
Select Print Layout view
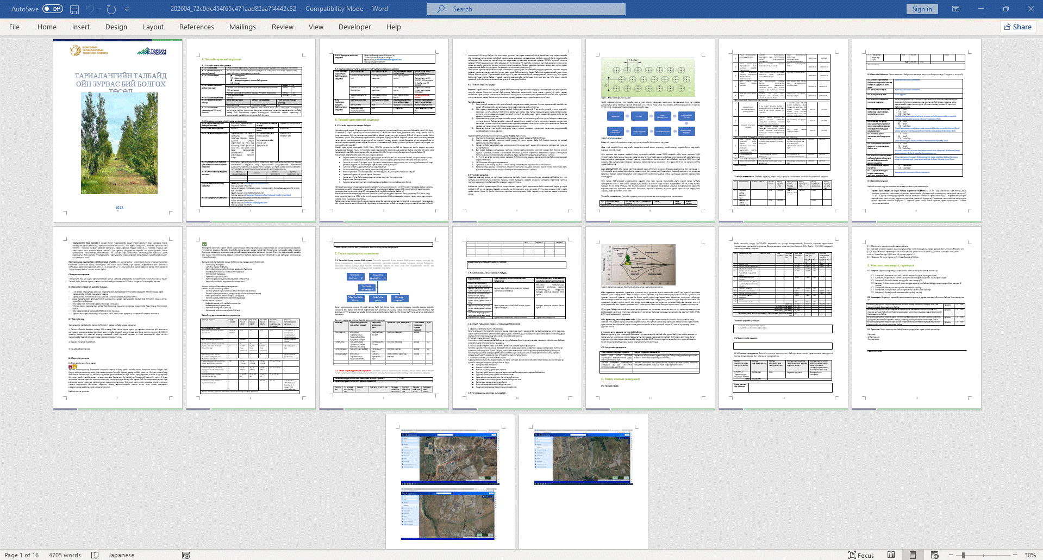[913, 555]
